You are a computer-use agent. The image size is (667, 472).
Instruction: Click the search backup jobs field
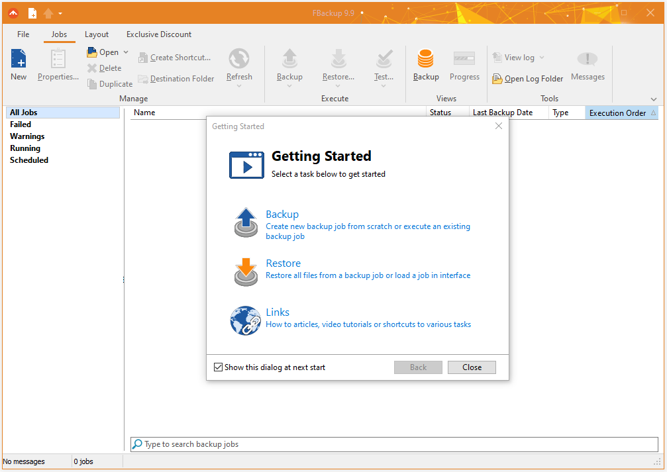(x=394, y=444)
